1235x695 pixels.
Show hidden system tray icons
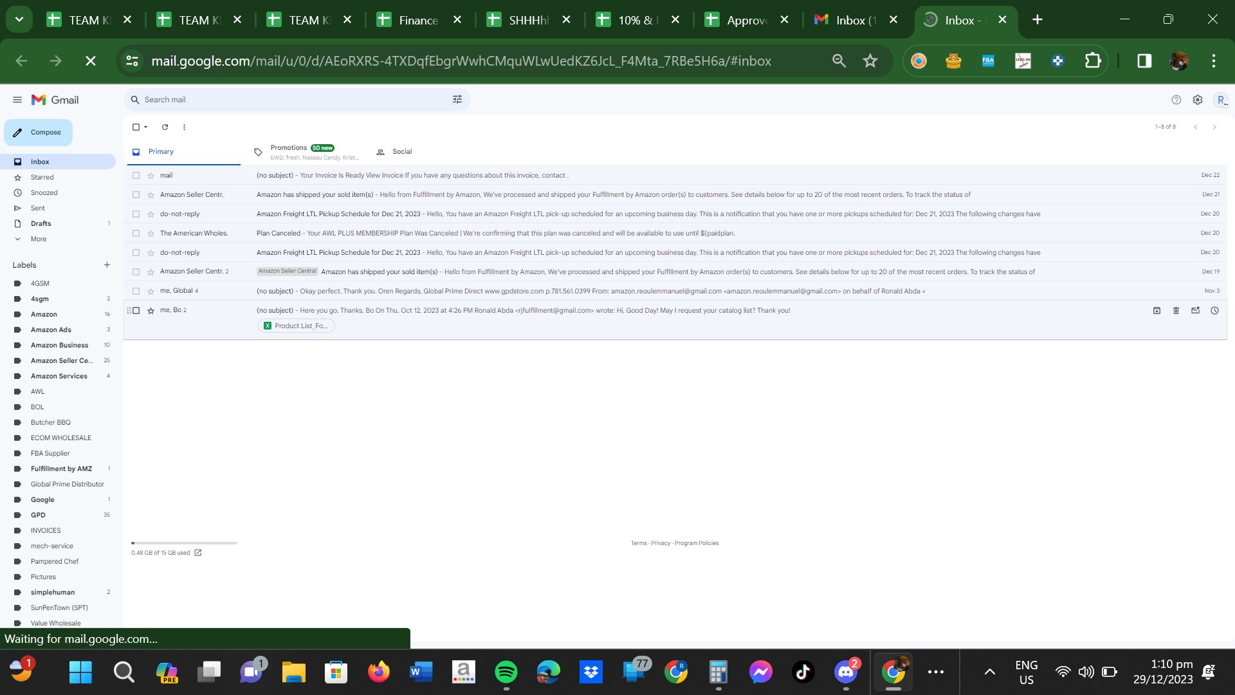(x=990, y=672)
